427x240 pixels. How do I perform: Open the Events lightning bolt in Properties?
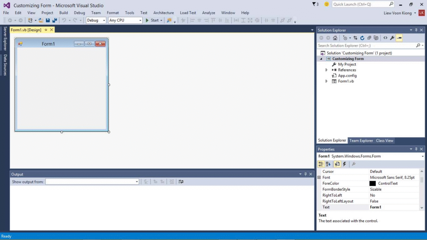(x=344, y=164)
